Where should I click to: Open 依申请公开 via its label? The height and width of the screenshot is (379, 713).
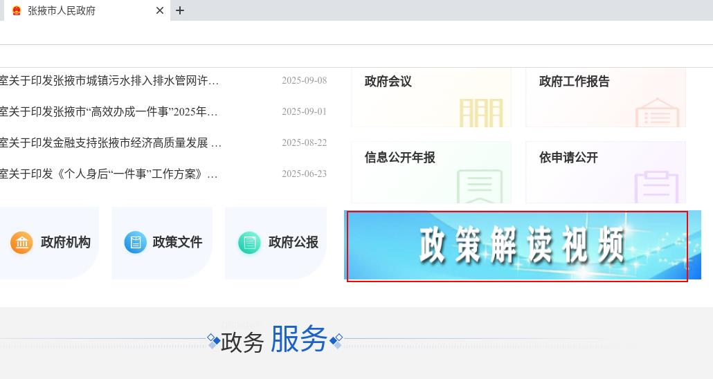tap(568, 158)
